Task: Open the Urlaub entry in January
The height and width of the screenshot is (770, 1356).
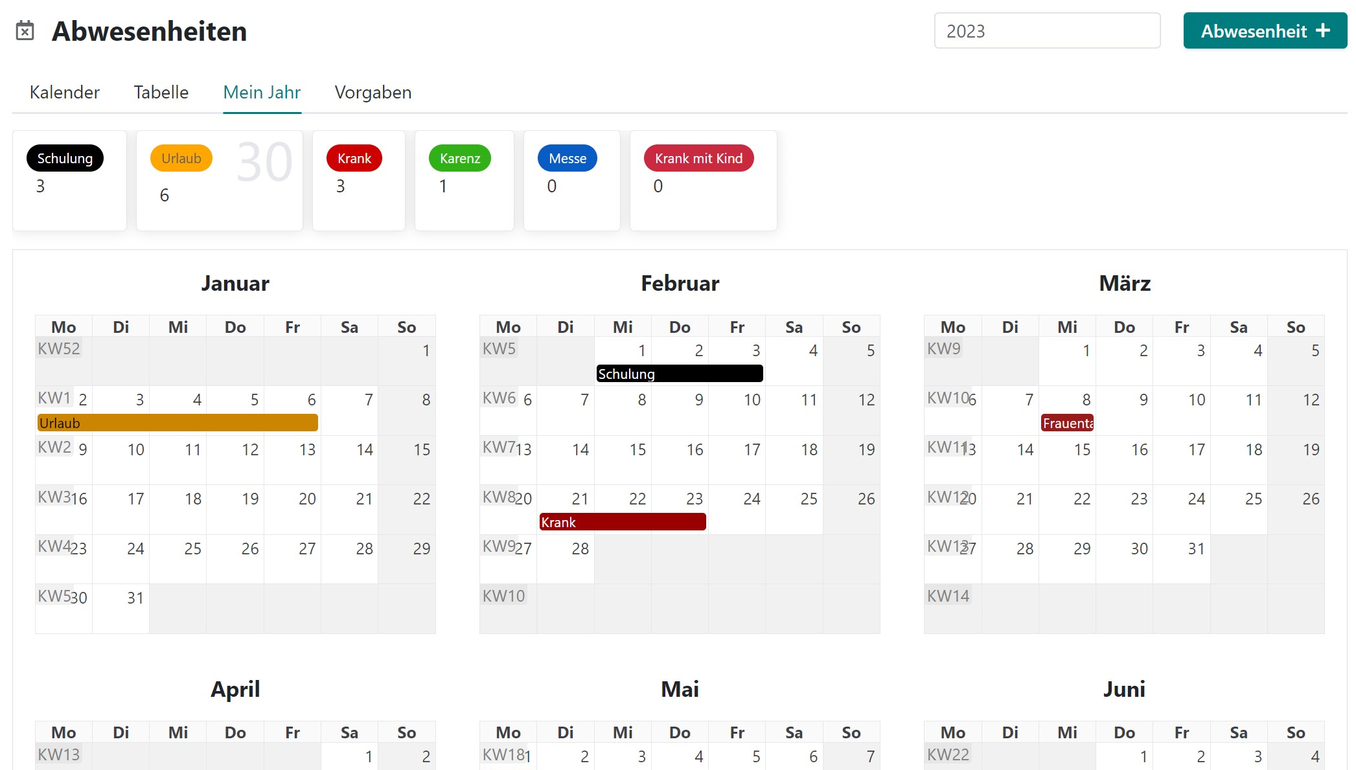Action: [x=178, y=423]
